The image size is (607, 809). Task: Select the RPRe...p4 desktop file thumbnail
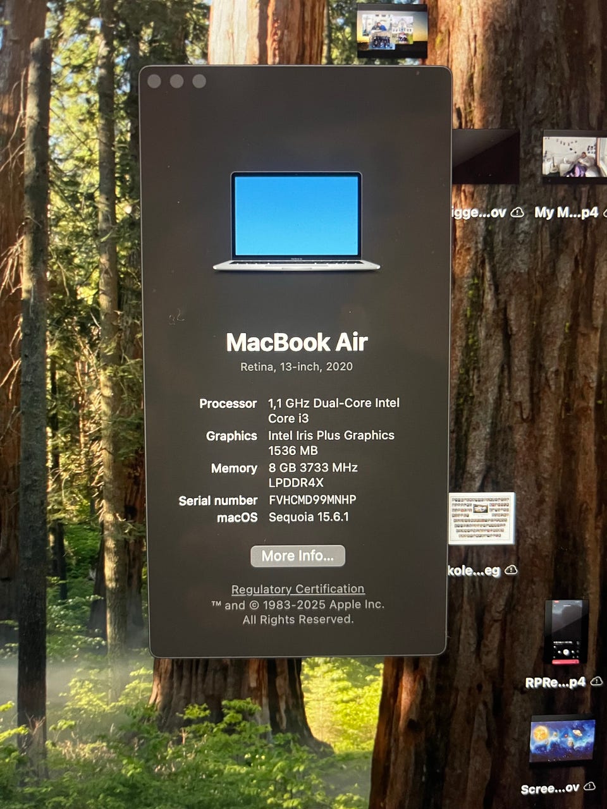pos(567,633)
